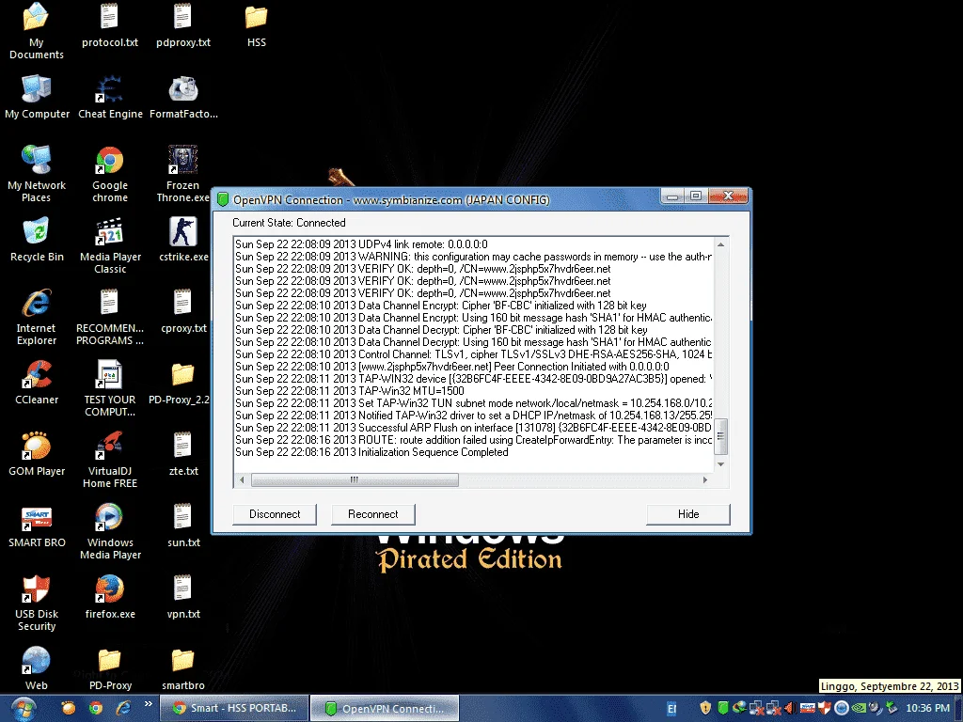Select the HSS folder icon
The width and height of the screenshot is (963, 722).
(x=256, y=25)
